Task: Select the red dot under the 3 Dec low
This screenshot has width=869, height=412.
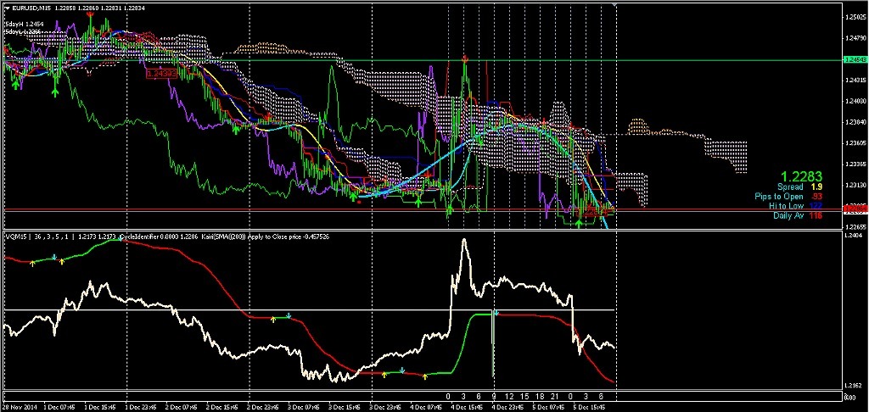Action: pyautogui.click(x=360, y=202)
